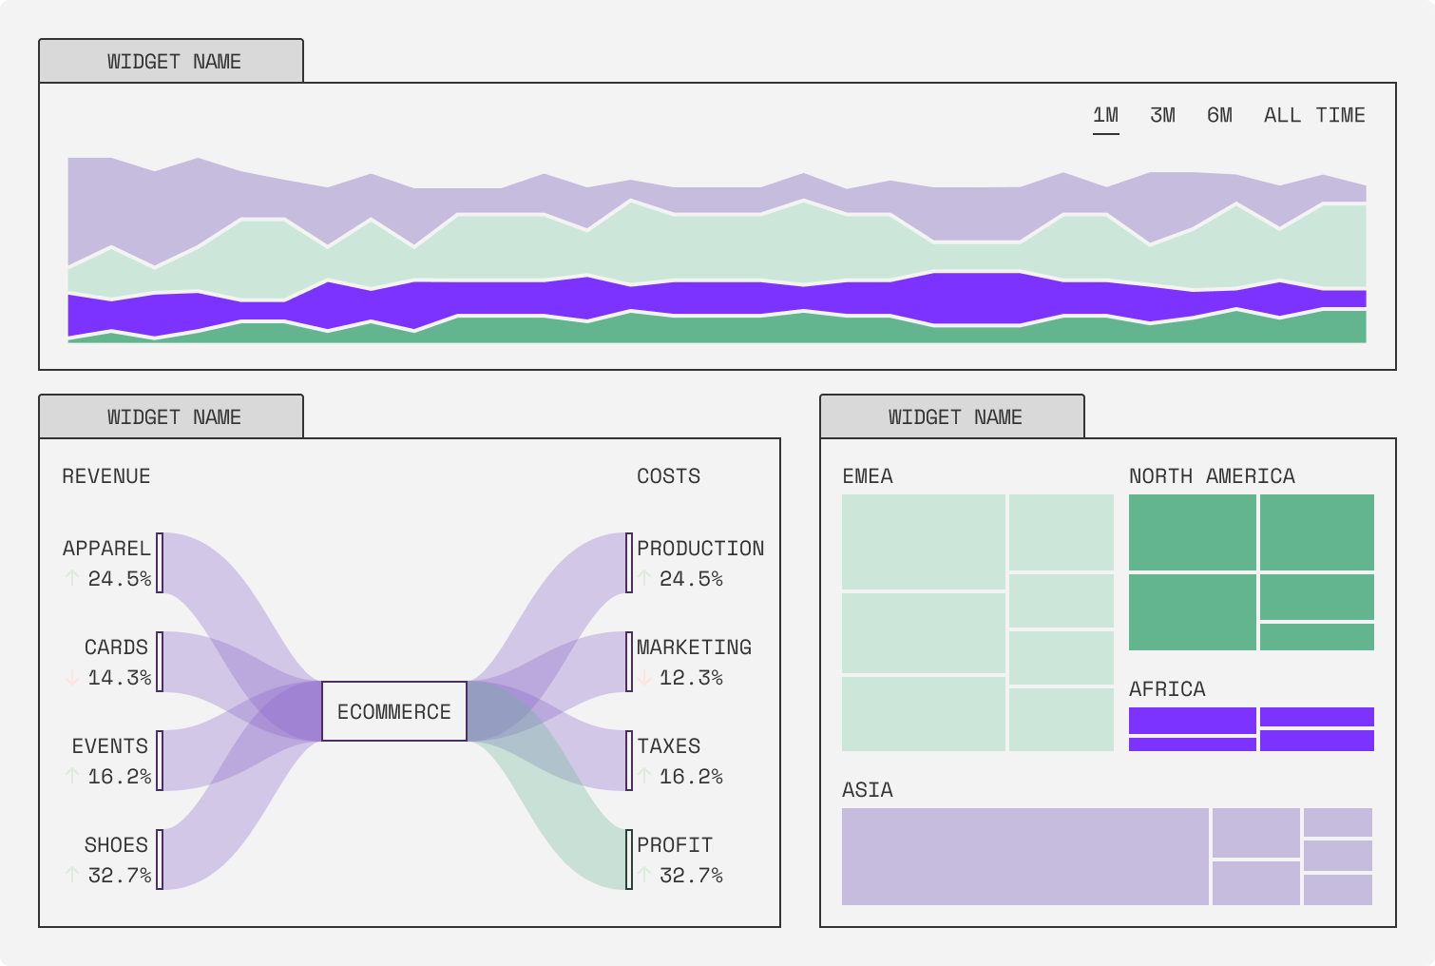Select the upward arrow next to EVENTS

[70, 775]
